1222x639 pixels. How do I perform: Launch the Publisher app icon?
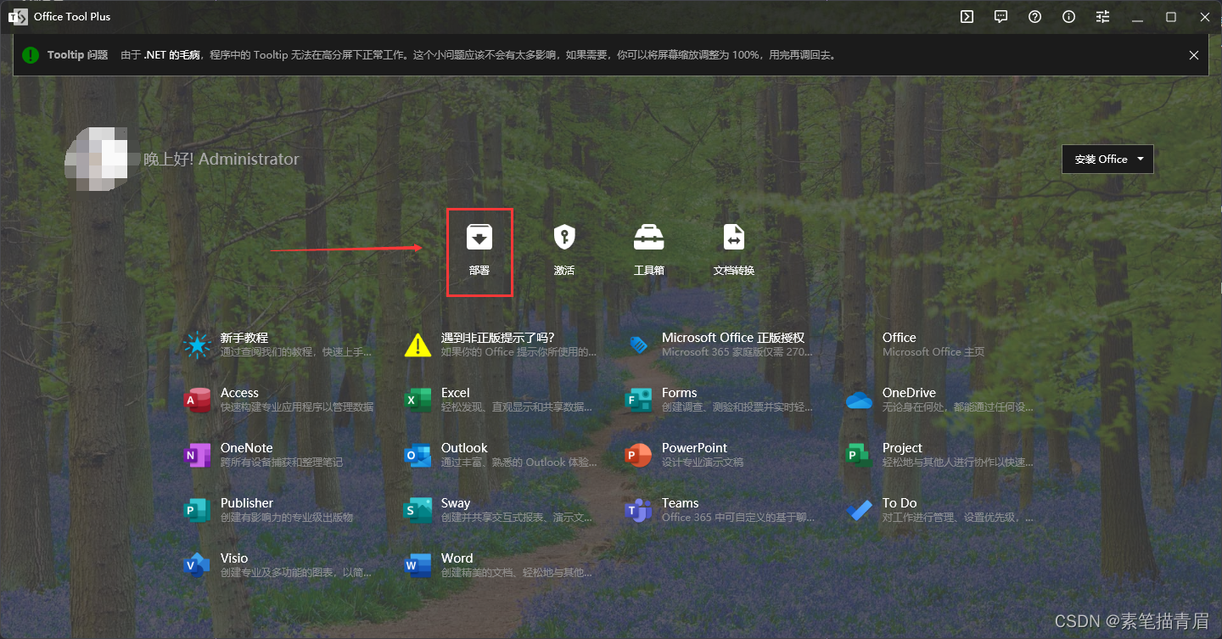[x=197, y=510]
